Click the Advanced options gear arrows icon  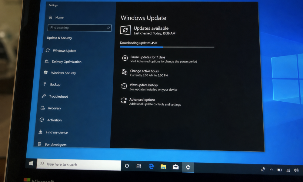pyautogui.click(x=124, y=101)
